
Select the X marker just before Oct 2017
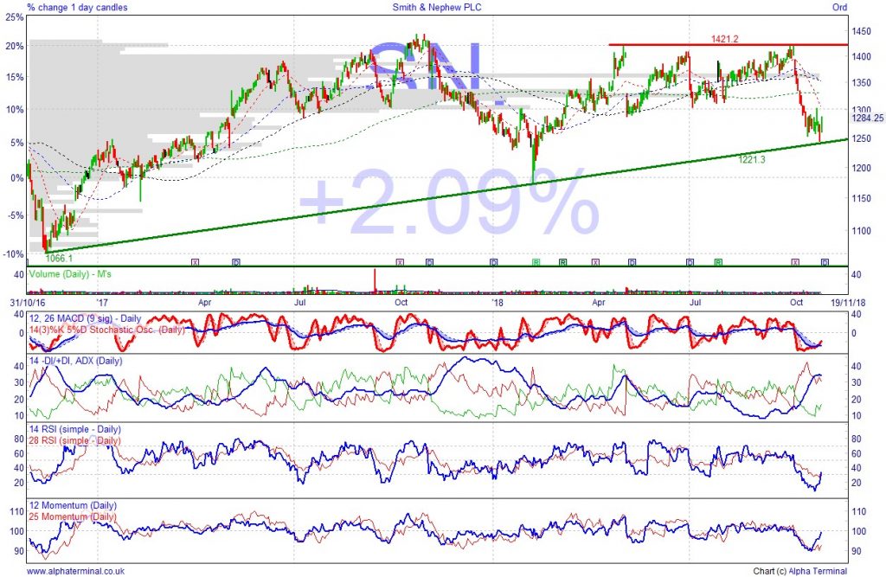point(400,262)
